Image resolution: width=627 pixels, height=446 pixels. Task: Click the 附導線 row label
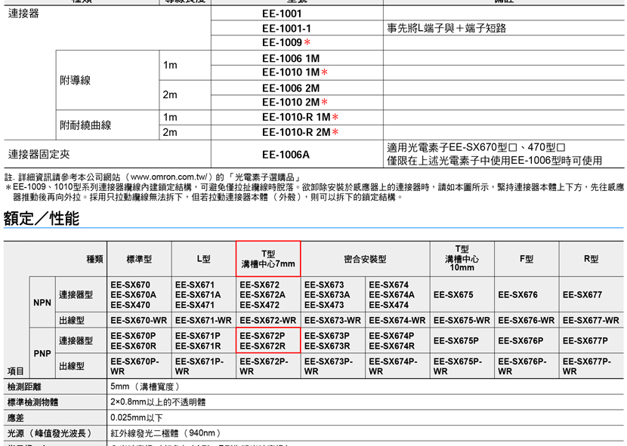(x=76, y=80)
